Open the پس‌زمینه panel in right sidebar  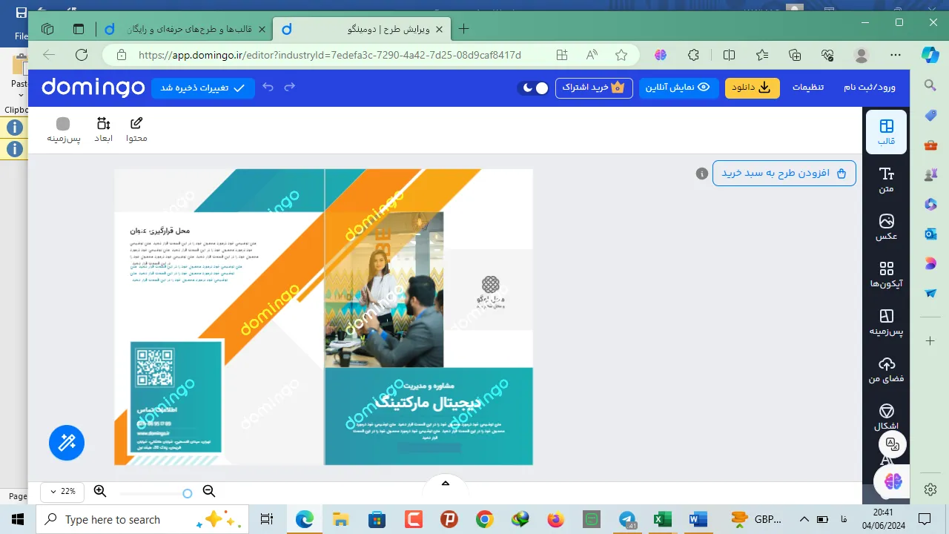(x=886, y=322)
